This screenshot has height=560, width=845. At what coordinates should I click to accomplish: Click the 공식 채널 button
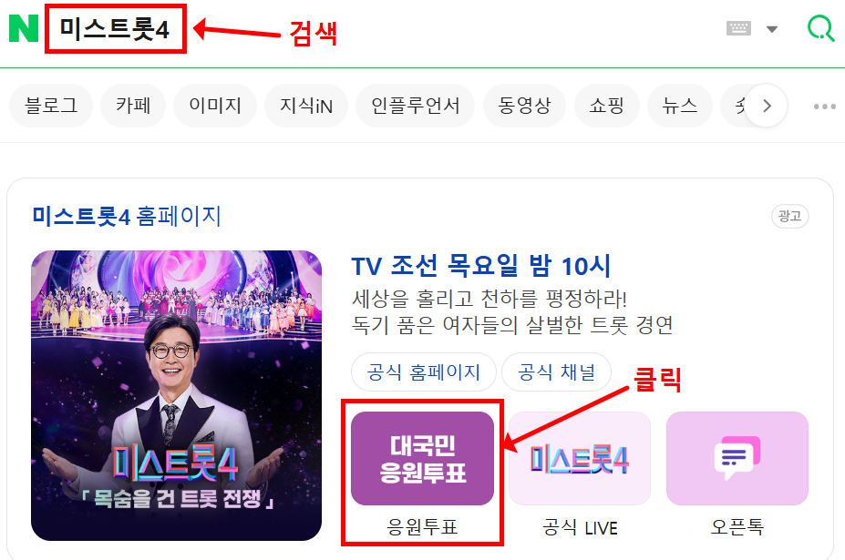557,372
